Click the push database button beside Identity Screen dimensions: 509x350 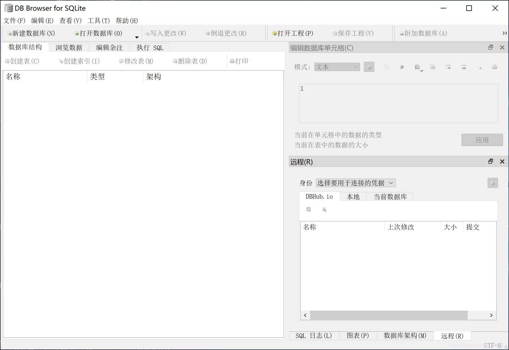tap(493, 183)
